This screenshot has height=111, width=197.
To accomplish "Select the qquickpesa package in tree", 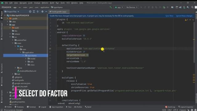I will (26, 55).
